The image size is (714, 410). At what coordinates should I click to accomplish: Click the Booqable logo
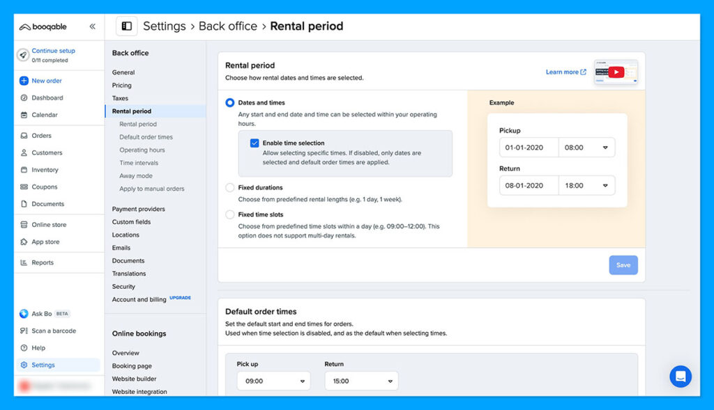click(x=43, y=27)
